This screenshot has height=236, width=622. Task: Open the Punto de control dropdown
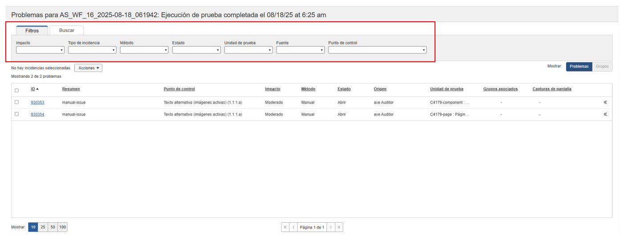click(377, 50)
